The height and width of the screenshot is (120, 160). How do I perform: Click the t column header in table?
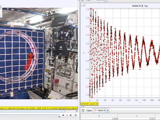point(99,116)
